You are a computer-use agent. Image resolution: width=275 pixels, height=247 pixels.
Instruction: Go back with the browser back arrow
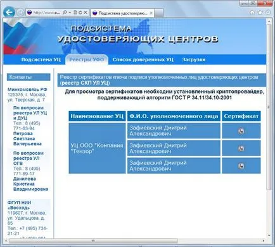click(9, 13)
